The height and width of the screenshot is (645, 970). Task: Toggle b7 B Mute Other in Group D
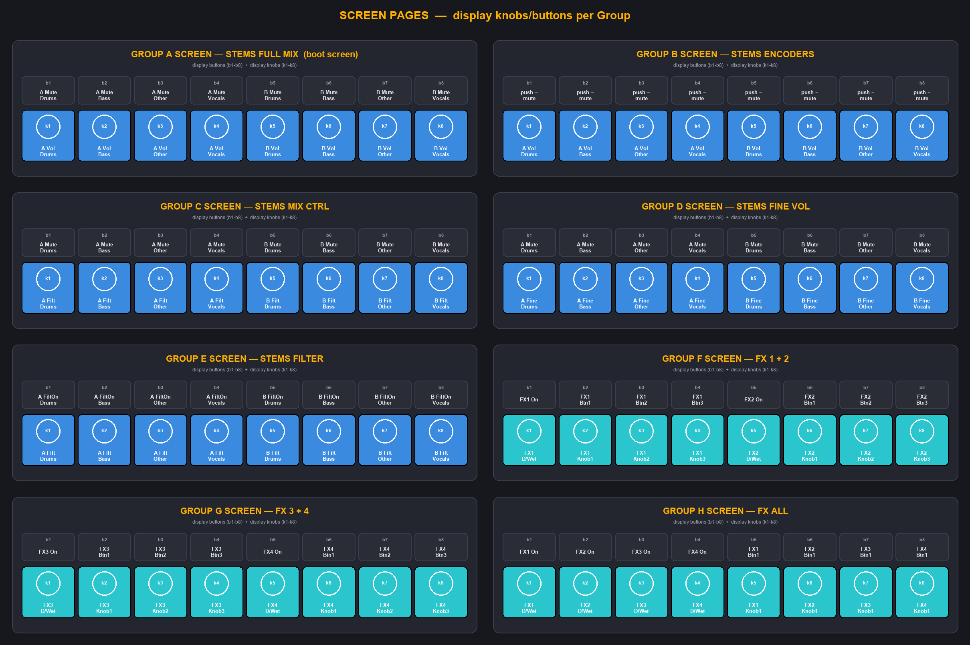tap(865, 242)
